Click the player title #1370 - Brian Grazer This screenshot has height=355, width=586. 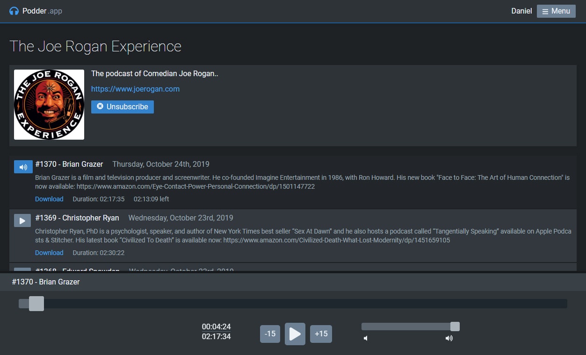coord(46,282)
